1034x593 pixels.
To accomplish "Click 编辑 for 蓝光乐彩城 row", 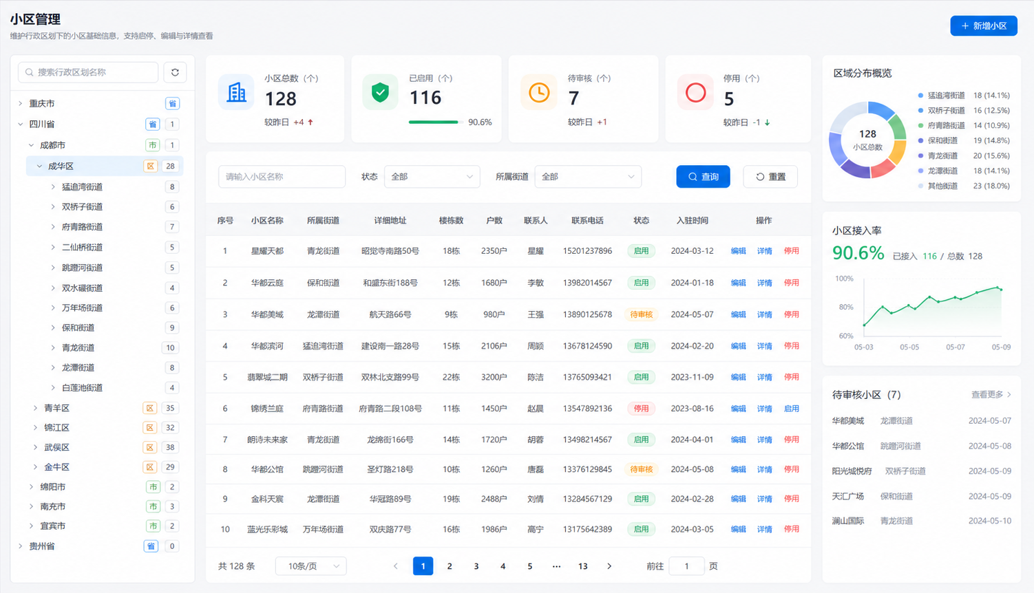I will pyautogui.click(x=738, y=529).
